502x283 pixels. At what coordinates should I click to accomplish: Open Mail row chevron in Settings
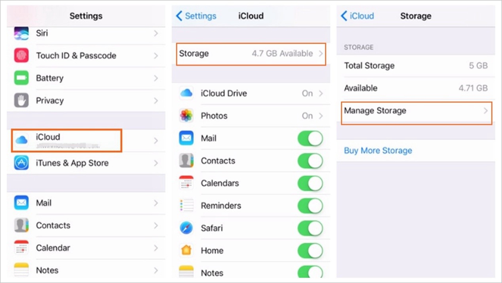156,203
